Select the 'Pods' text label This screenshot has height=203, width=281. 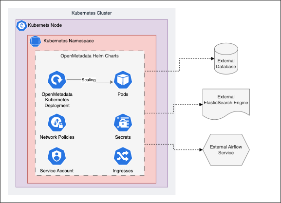(123, 94)
